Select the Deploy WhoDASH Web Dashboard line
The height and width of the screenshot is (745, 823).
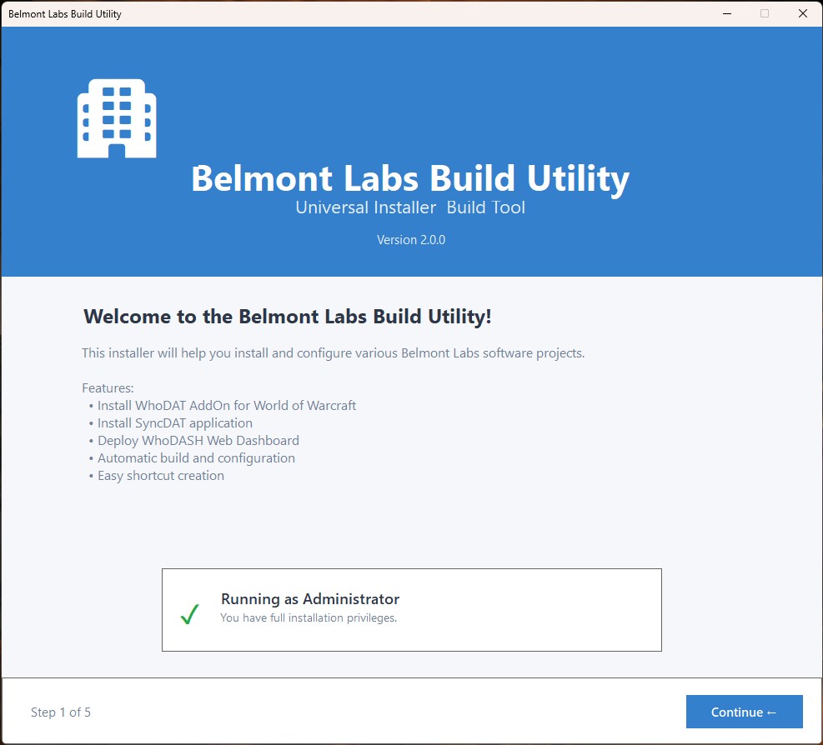point(198,441)
